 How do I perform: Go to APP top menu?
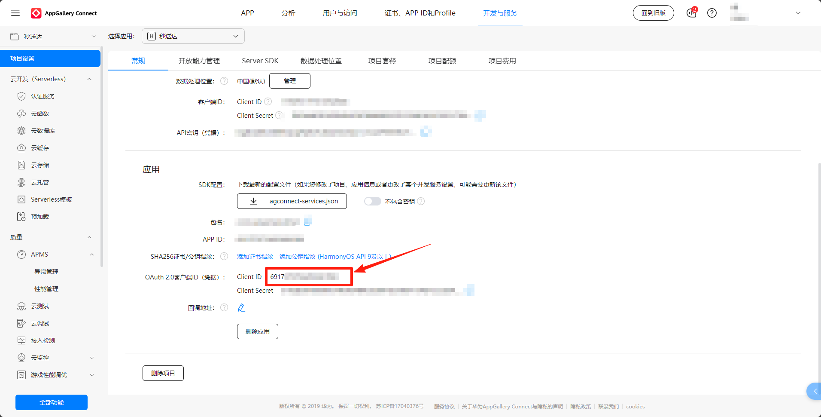(247, 13)
